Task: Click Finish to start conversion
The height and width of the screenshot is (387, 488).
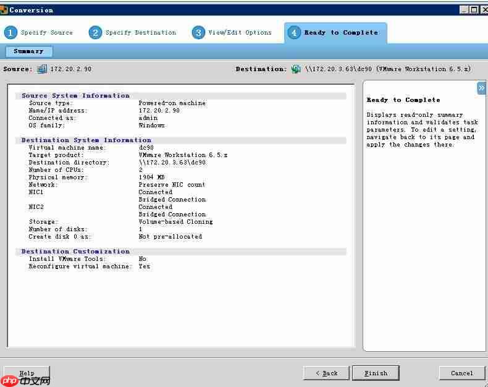Action: pos(376,373)
